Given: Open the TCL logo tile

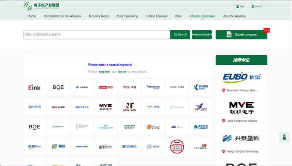Looking at the screenshot, I should [x=129, y=87].
